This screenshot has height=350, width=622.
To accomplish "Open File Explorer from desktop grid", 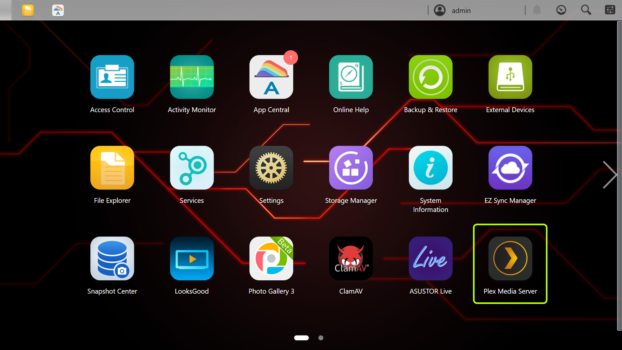I will click(112, 168).
